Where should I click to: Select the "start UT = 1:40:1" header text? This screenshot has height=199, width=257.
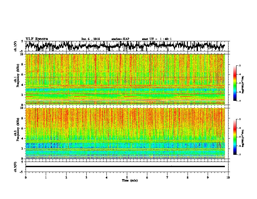[x=157, y=39]
